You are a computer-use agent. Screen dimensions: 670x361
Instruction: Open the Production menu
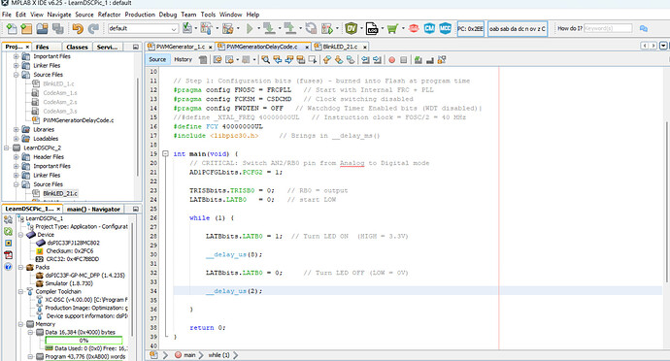pyautogui.click(x=140, y=15)
